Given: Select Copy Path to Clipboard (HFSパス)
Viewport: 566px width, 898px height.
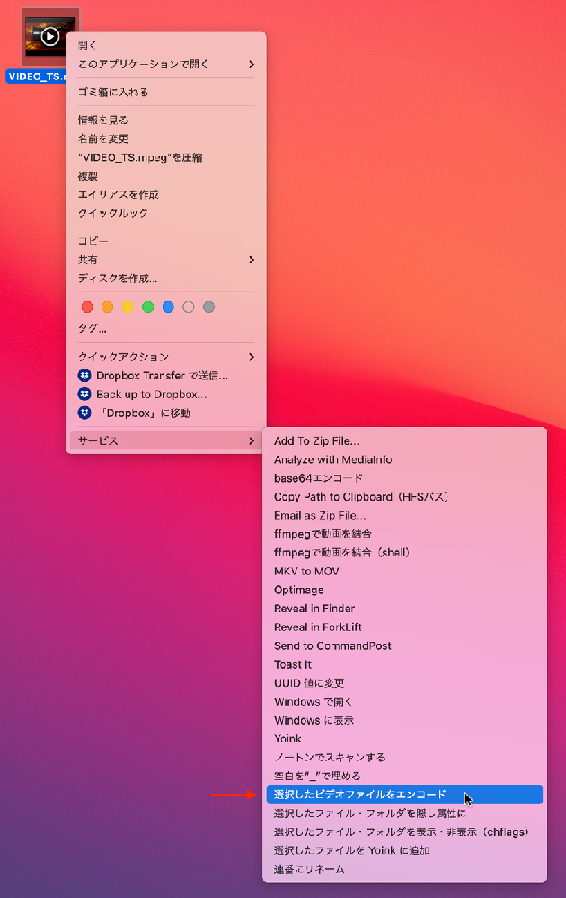Looking at the screenshot, I should point(404,496).
